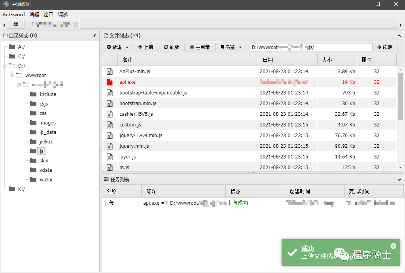Image resolution: width=405 pixels, height=273 pixels.
Task: Click the 读取 read button
Action: (x=384, y=47)
